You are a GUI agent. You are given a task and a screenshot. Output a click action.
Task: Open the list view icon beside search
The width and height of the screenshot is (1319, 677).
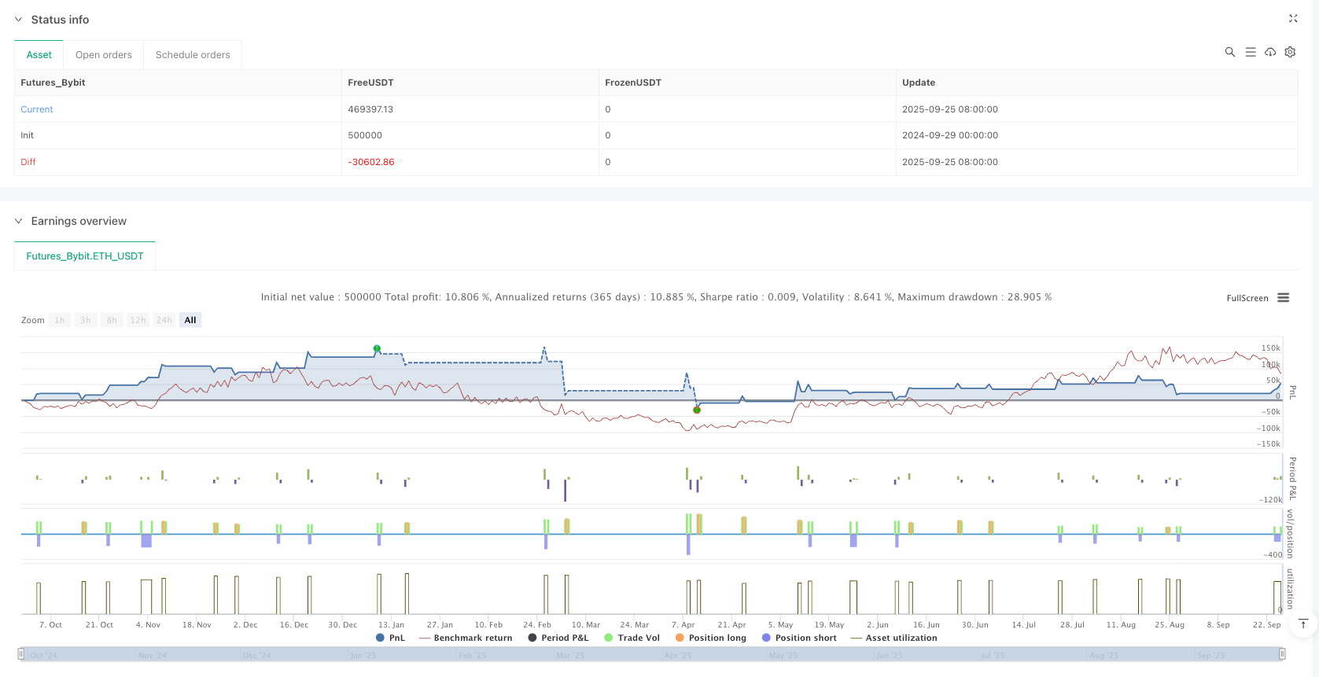coord(1250,52)
